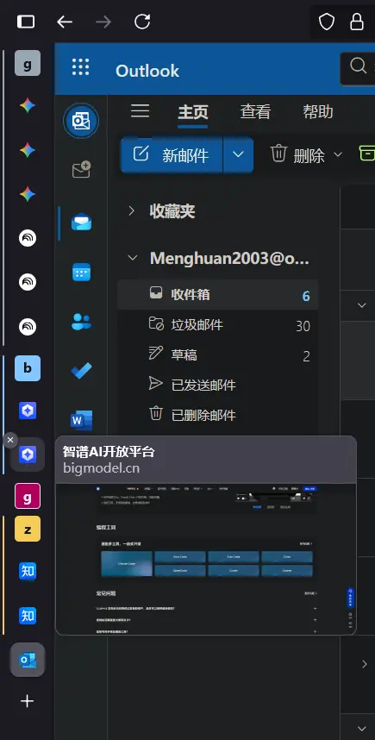The width and height of the screenshot is (375, 740).
Task: Open the shield tracking protection icon
Action: coord(327,22)
